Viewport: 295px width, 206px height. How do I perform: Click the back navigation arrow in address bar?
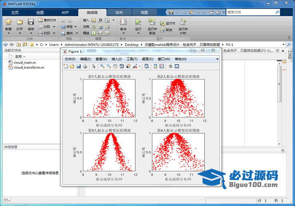pyautogui.click(x=6, y=44)
